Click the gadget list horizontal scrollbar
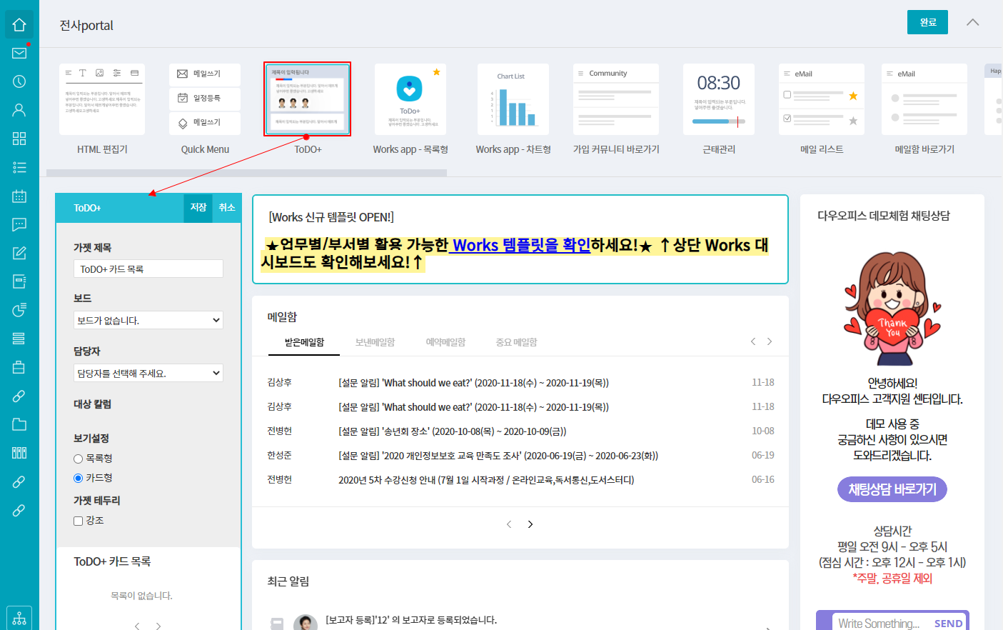 click(x=246, y=173)
